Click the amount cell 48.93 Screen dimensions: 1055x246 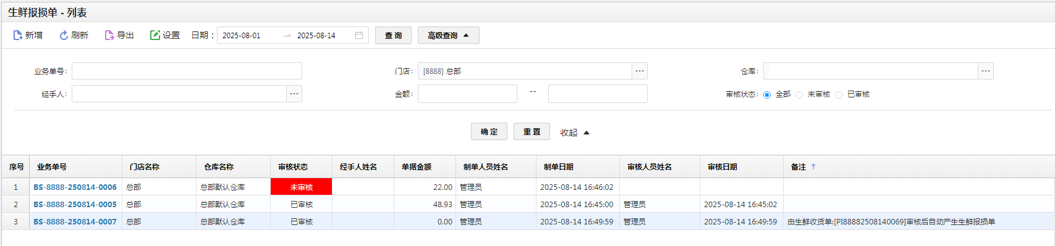click(x=425, y=204)
